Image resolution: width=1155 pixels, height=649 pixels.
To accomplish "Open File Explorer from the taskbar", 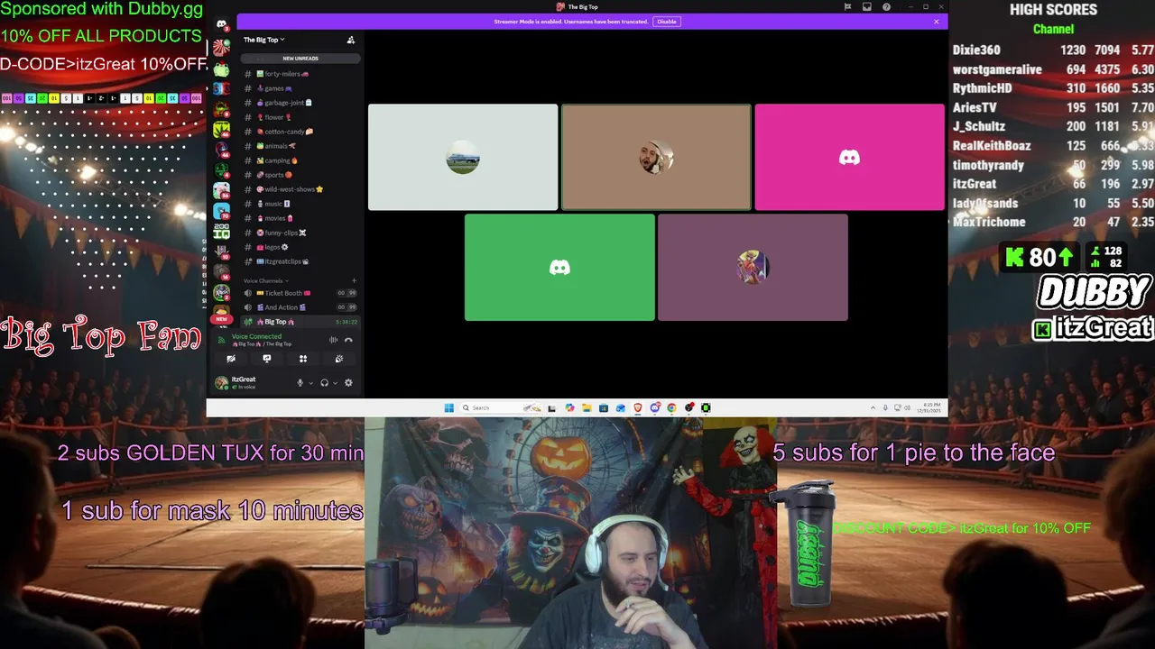I will pos(587,407).
